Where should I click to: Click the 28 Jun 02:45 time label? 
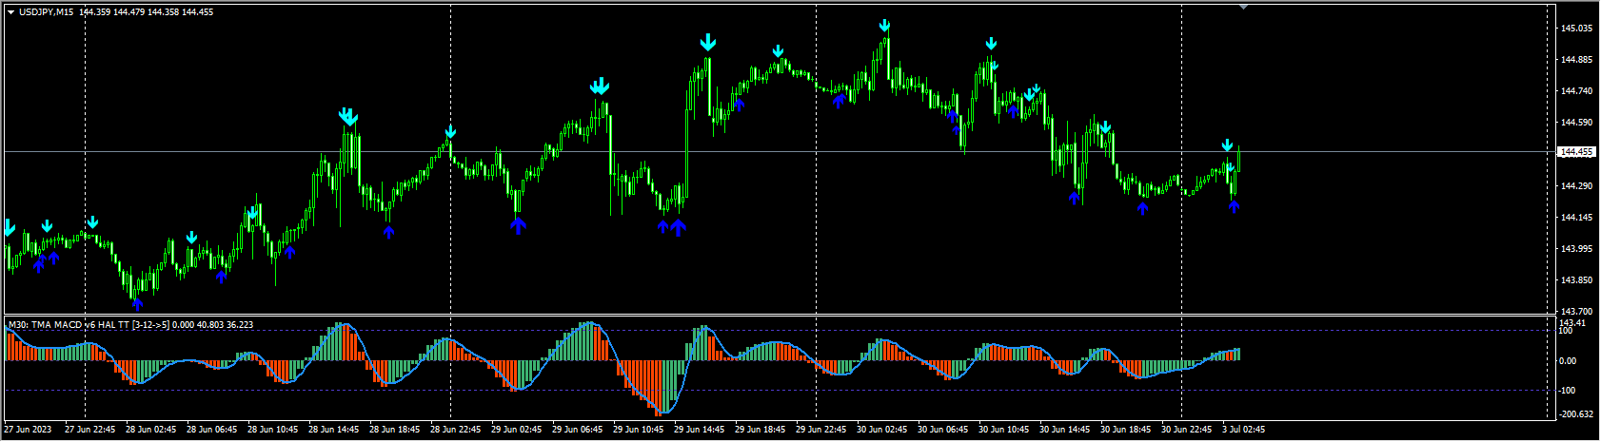(x=151, y=430)
